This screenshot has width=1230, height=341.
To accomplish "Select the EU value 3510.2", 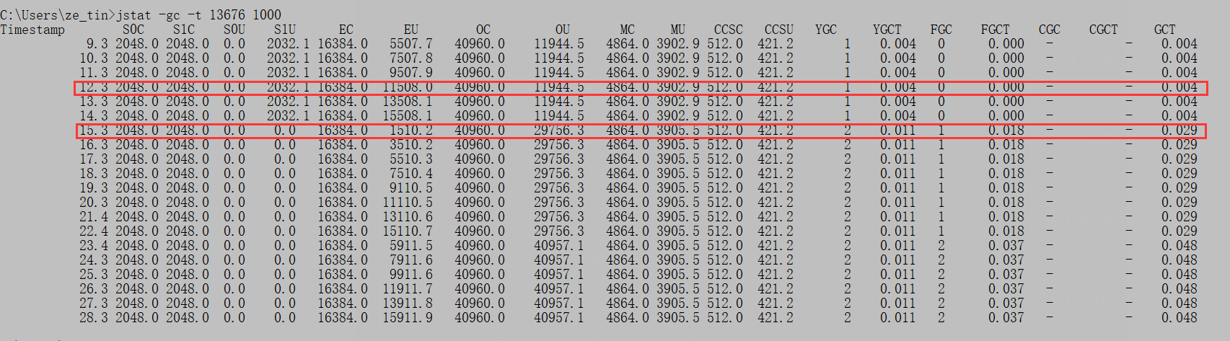I will [x=411, y=145].
